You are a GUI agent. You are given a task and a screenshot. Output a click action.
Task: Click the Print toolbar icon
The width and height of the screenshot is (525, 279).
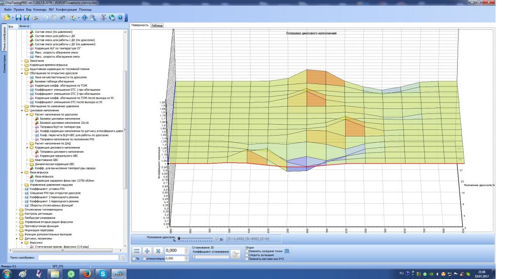(x=35, y=17)
